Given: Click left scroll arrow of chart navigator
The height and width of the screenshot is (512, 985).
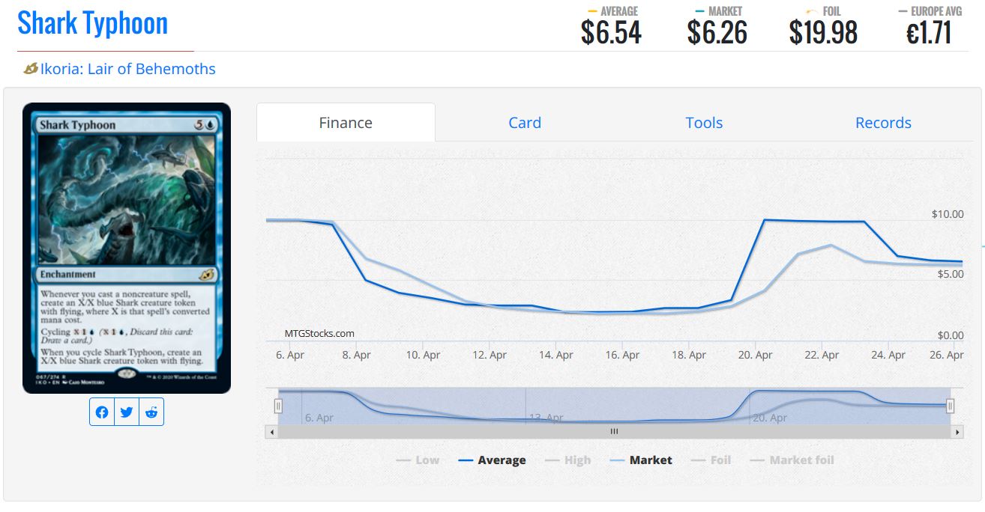Looking at the screenshot, I should click(x=271, y=432).
